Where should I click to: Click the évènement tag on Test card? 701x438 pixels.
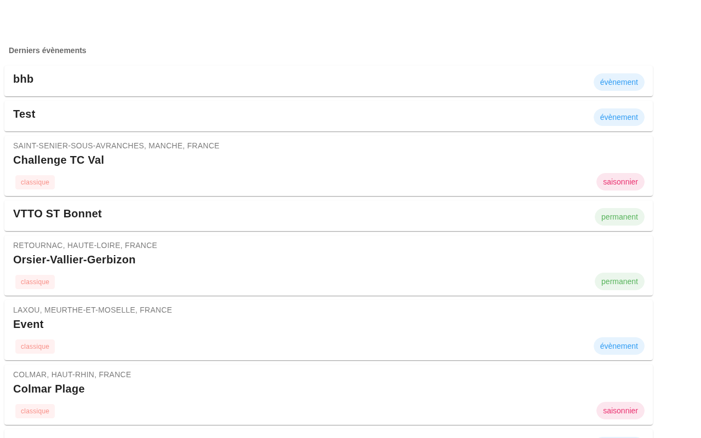(619, 117)
